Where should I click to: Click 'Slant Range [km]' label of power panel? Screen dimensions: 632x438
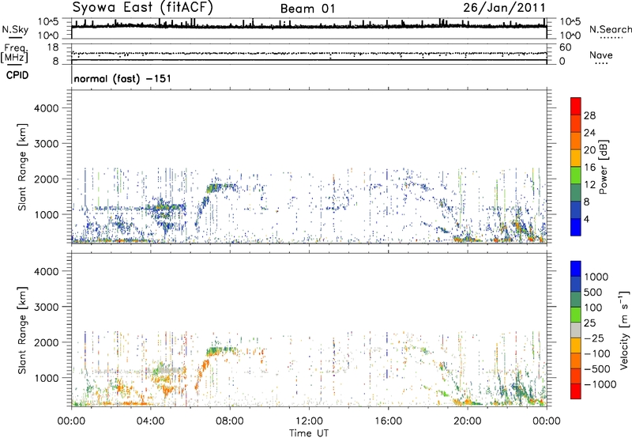[22, 167]
